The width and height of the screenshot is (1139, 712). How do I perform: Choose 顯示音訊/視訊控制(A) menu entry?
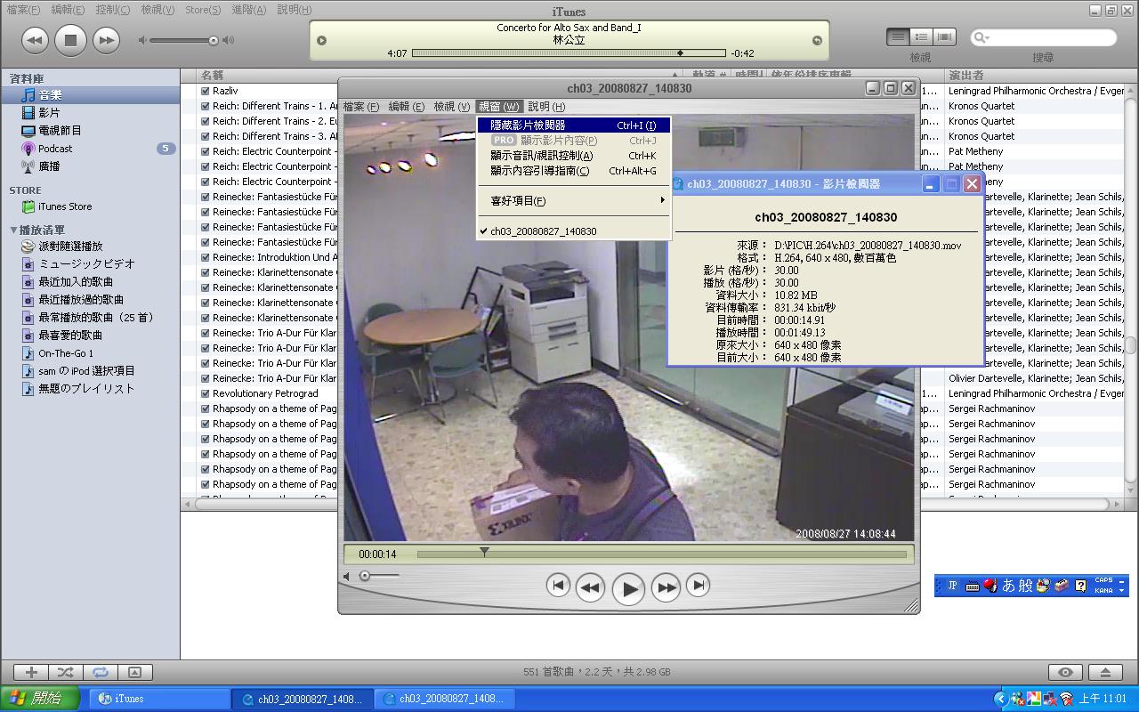(x=574, y=156)
